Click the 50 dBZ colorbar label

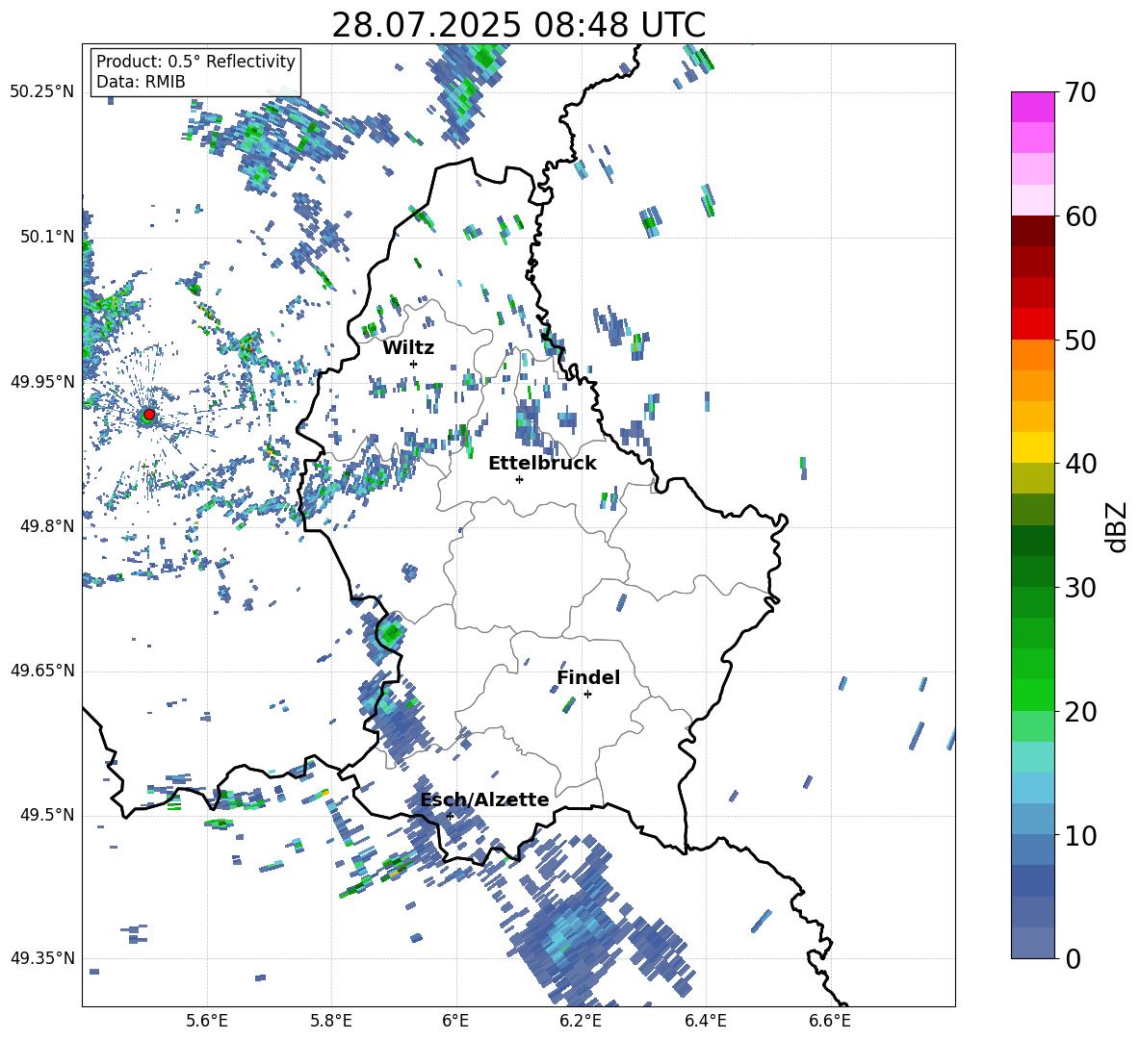[1079, 340]
